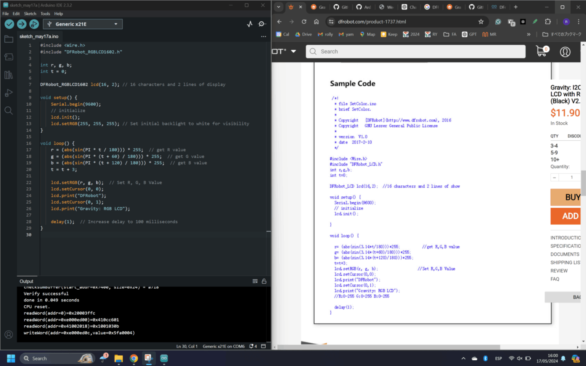Toggle the output scroll lock icon
Viewport: 586px width, 366px height.
pyautogui.click(x=264, y=281)
